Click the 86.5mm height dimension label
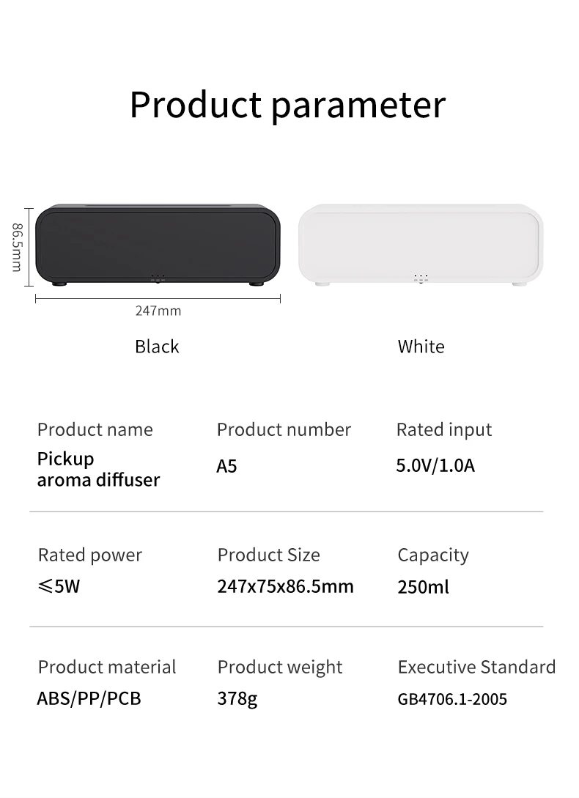 tap(16, 247)
